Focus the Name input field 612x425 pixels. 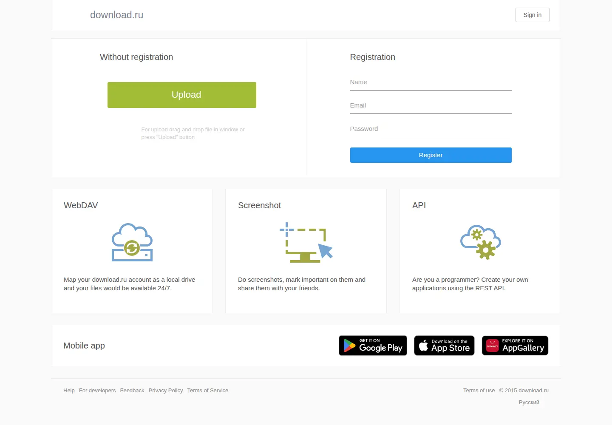click(x=431, y=82)
